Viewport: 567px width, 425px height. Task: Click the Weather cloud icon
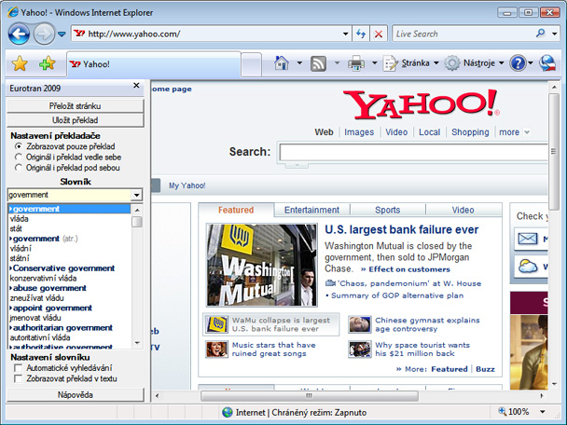528,267
